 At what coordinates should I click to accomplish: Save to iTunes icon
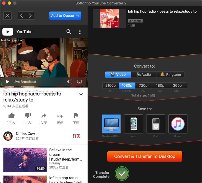tap(178, 124)
